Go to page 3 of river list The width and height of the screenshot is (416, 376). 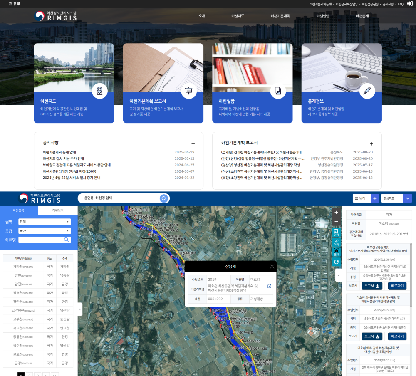[38, 374]
